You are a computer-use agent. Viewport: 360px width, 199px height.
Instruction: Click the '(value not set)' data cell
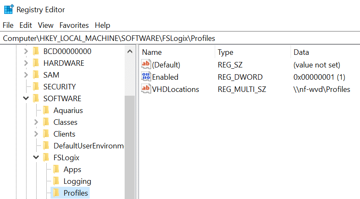click(317, 65)
